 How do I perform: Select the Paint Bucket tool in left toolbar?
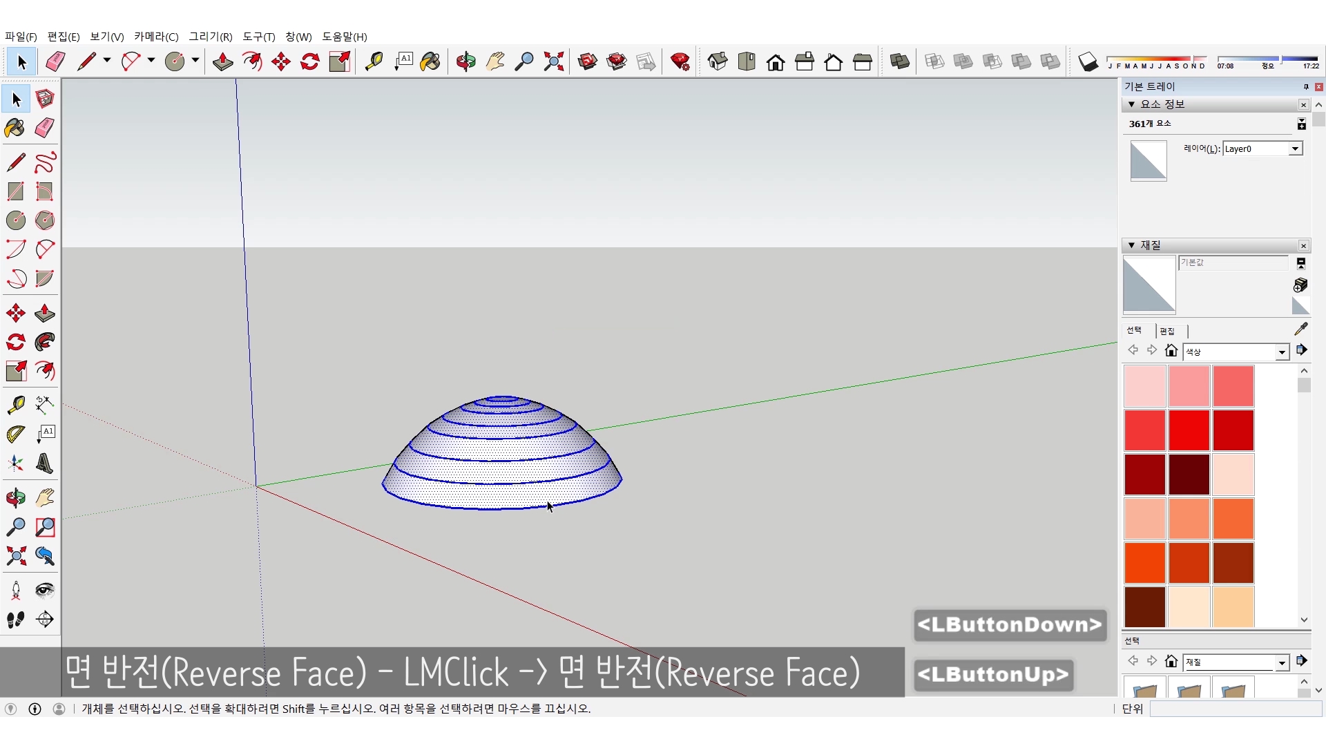[x=15, y=128]
